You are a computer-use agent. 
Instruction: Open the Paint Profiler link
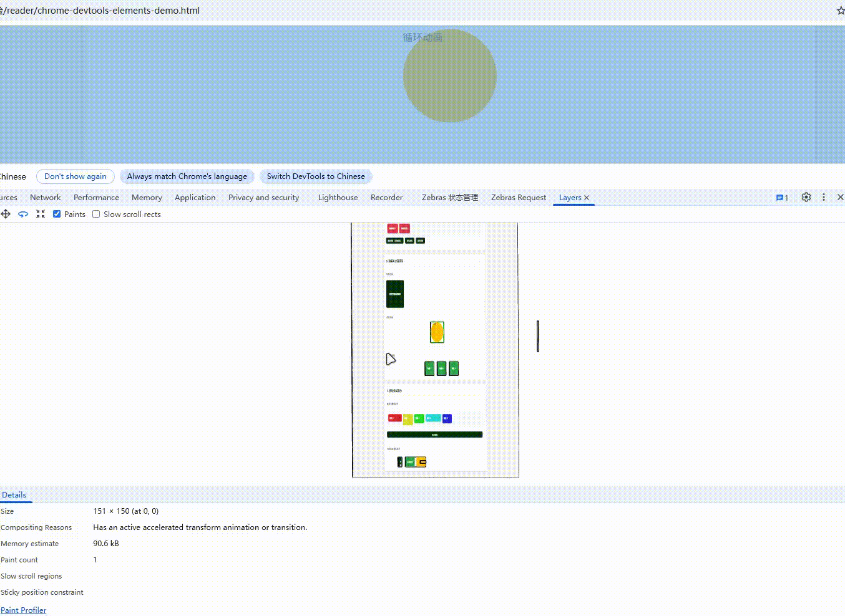(x=24, y=610)
